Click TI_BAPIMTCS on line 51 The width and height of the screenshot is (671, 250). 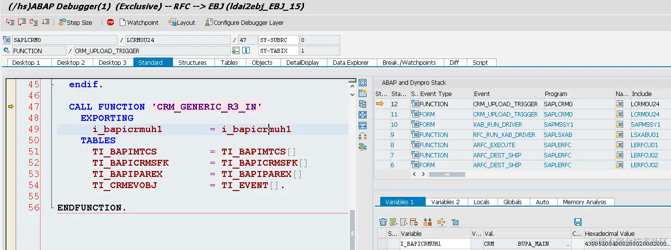click(125, 152)
